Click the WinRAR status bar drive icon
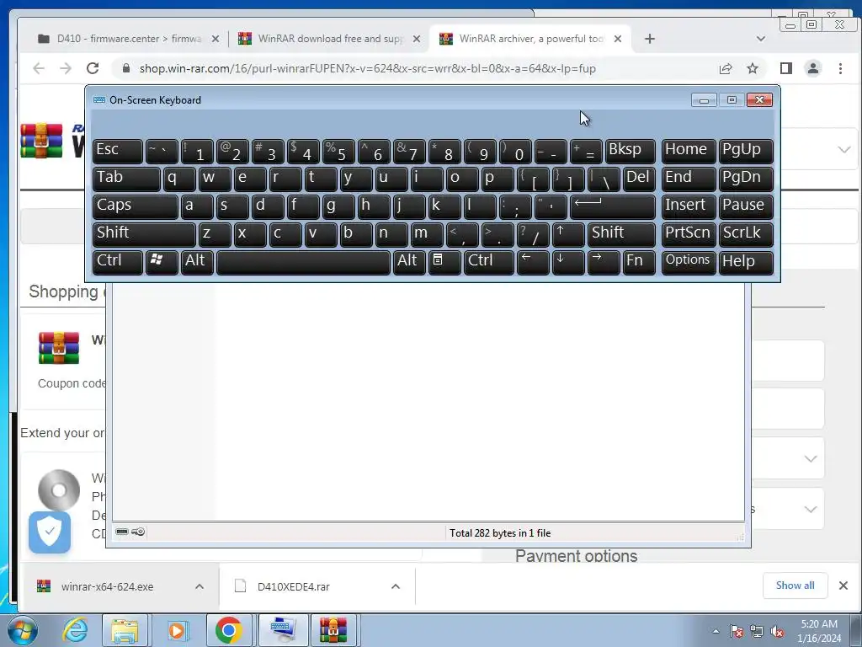862x647 pixels. point(122,532)
